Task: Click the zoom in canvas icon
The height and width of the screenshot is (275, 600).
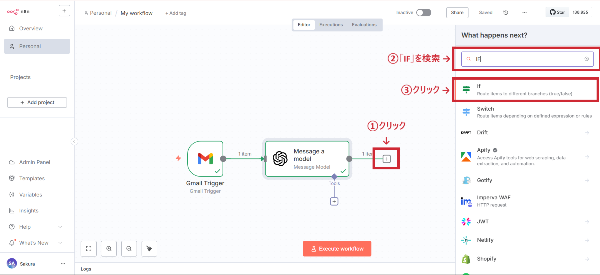Action: pos(109,248)
